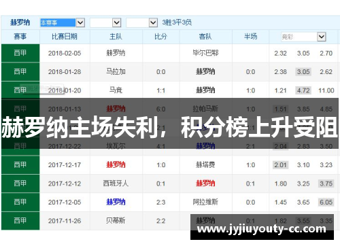Click the date 2018-02-05

click(65, 54)
